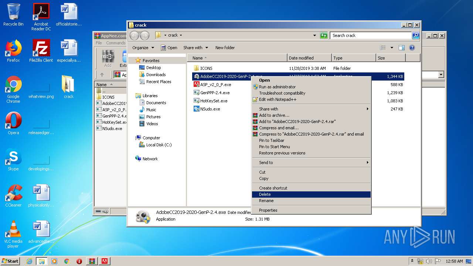Toggle the preview pane icon
Screen dimensions: 473x266
point(402,48)
